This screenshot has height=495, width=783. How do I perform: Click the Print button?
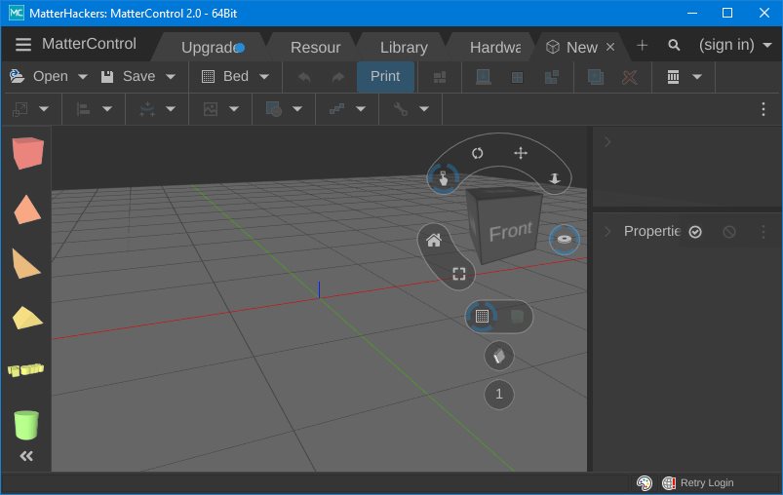pos(385,76)
